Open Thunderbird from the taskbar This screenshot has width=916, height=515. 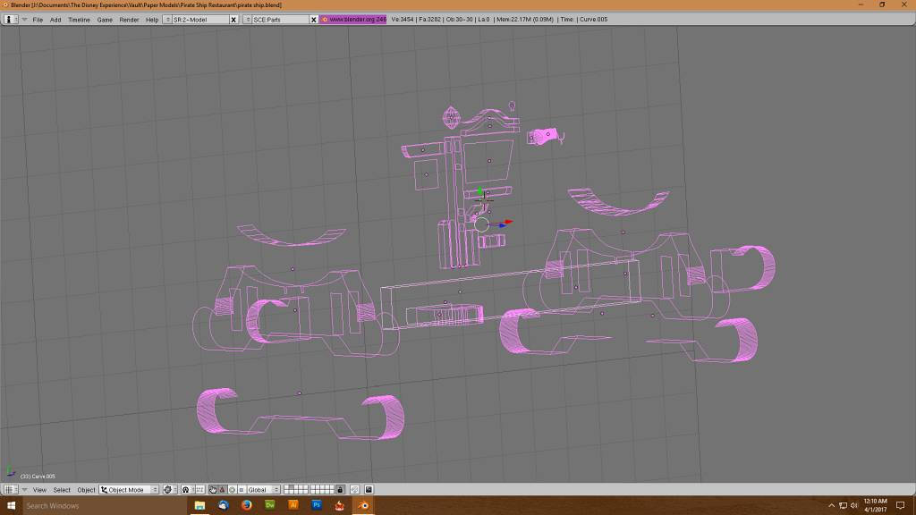(223, 506)
